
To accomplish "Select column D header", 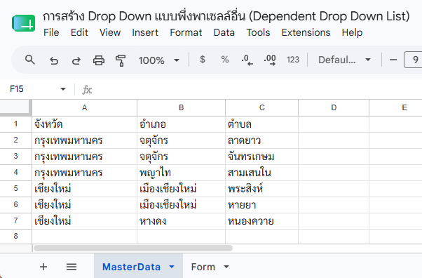I will [x=334, y=107].
